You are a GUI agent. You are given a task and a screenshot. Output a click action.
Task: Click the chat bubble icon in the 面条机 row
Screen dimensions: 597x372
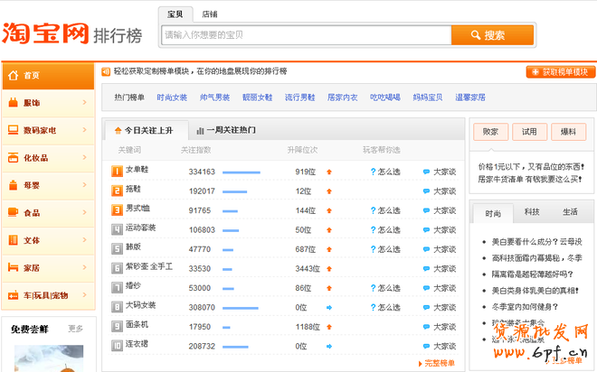(x=426, y=327)
